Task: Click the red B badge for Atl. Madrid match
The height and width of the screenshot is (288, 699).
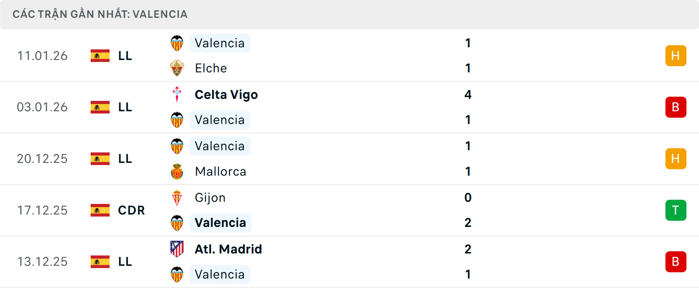Action: coord(676,262)
